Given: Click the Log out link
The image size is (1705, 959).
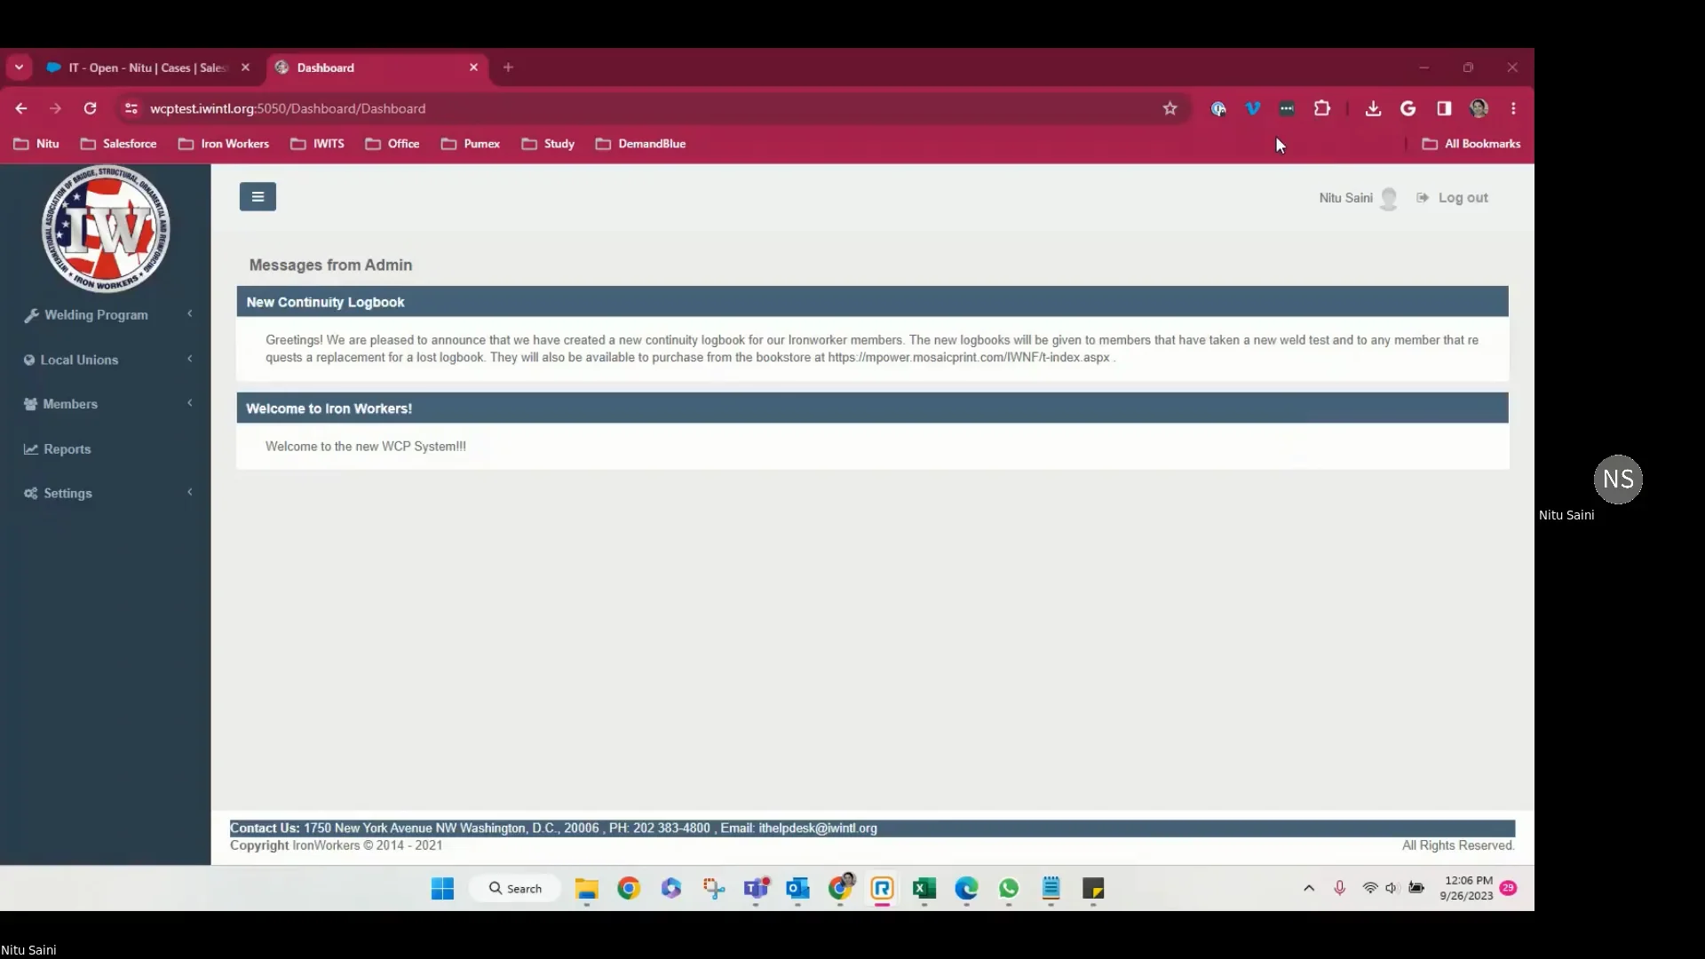Looking at the screenshot, I should [1462, 198].
